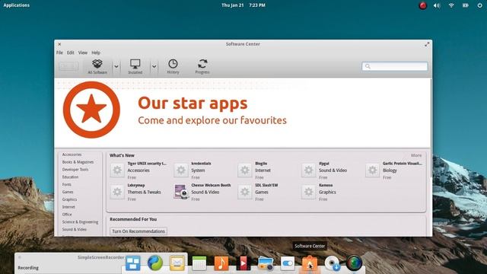Open the File menu

click(x=59, y=53)
